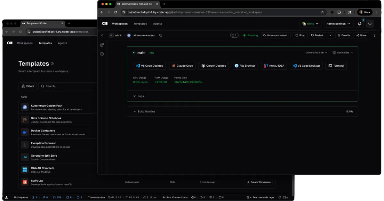Open the Open ports dropdown

click(342, 53)
